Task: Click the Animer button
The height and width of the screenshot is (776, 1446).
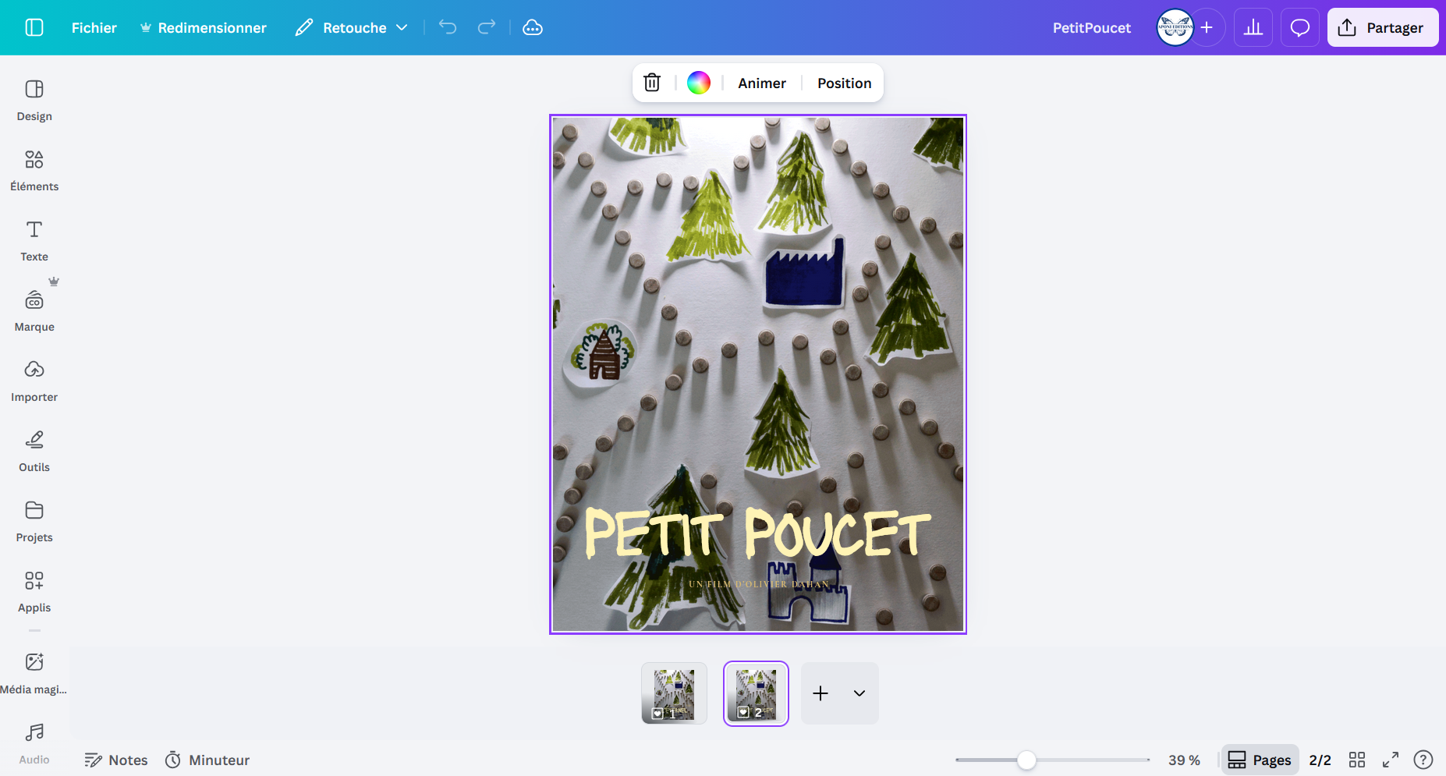Action: tap(762, 83)
